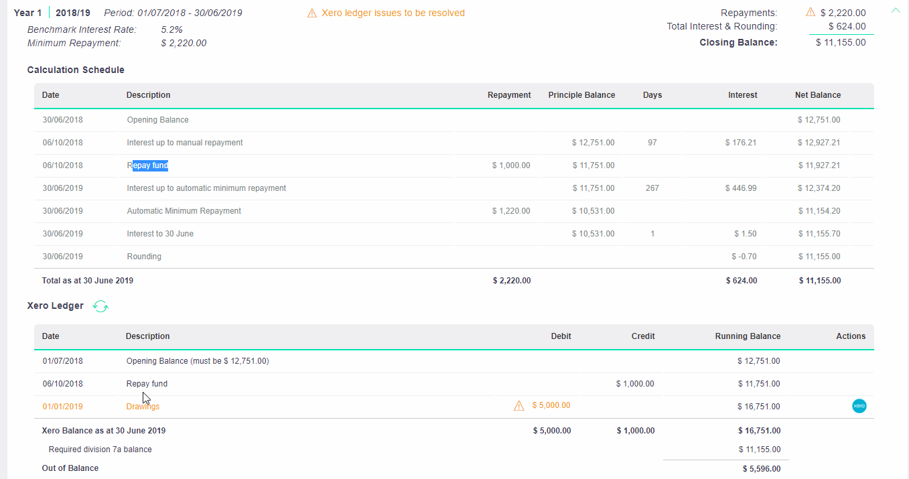Click the Repayment column header

(509, 95)
